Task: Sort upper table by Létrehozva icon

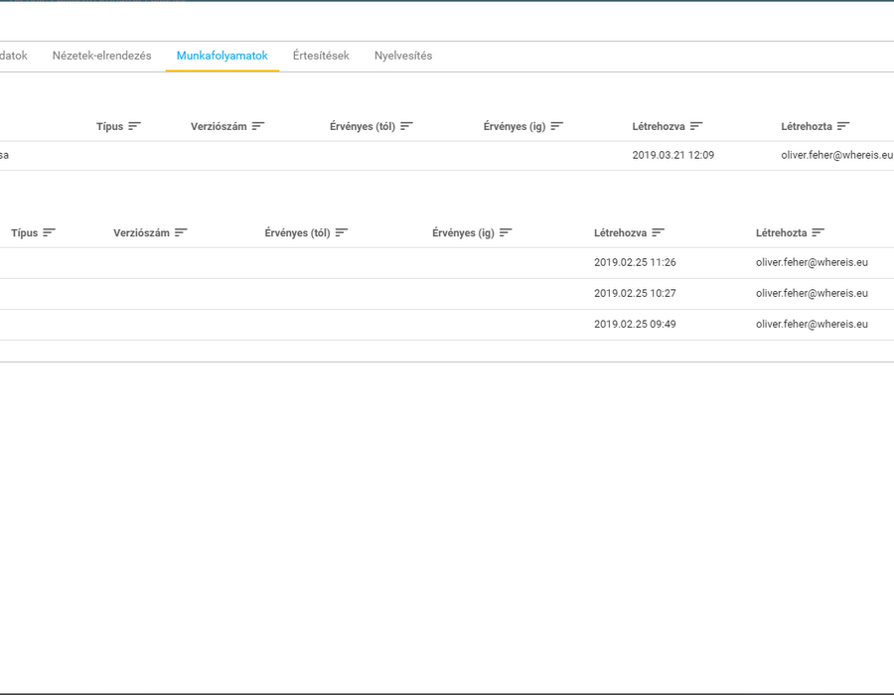Action: 696,126
